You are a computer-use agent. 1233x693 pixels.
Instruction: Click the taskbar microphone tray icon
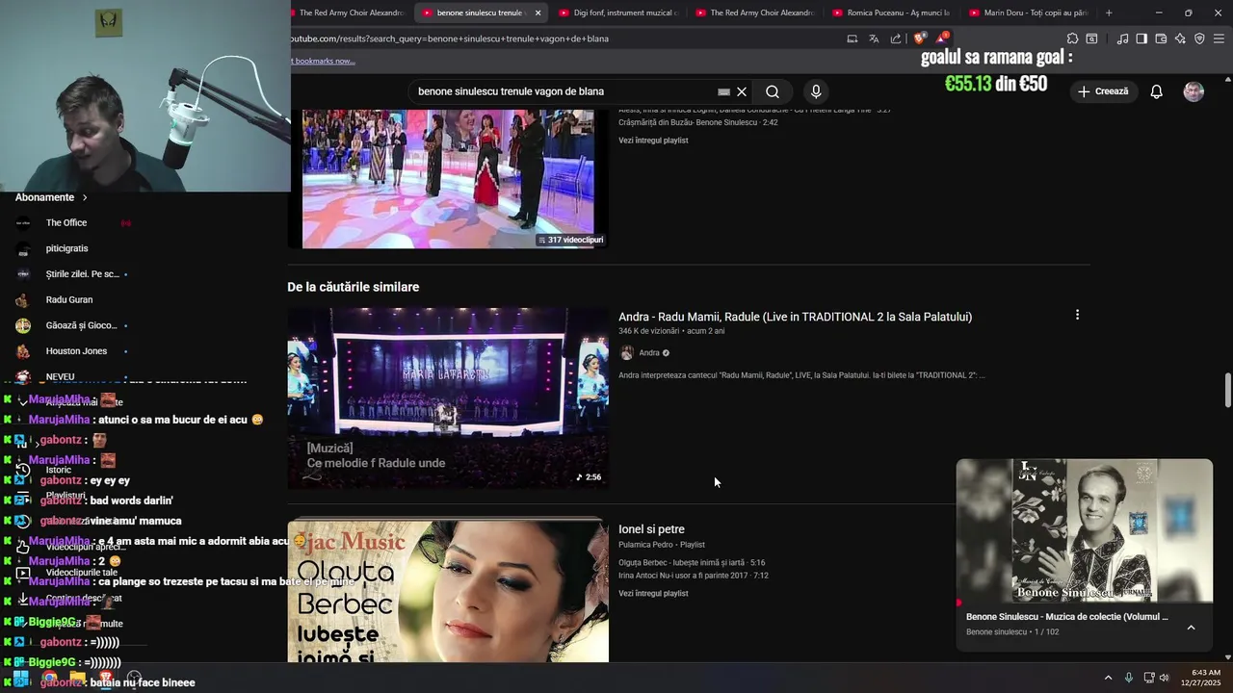1129,678
